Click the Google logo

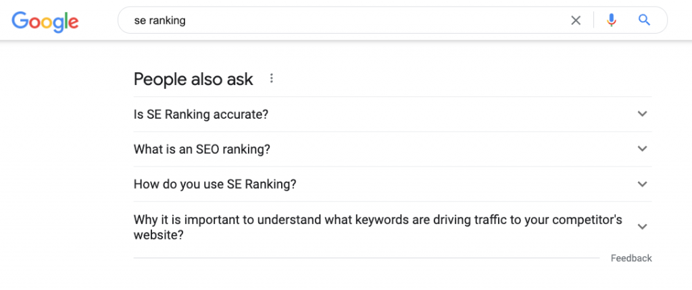tap(45, 21)
